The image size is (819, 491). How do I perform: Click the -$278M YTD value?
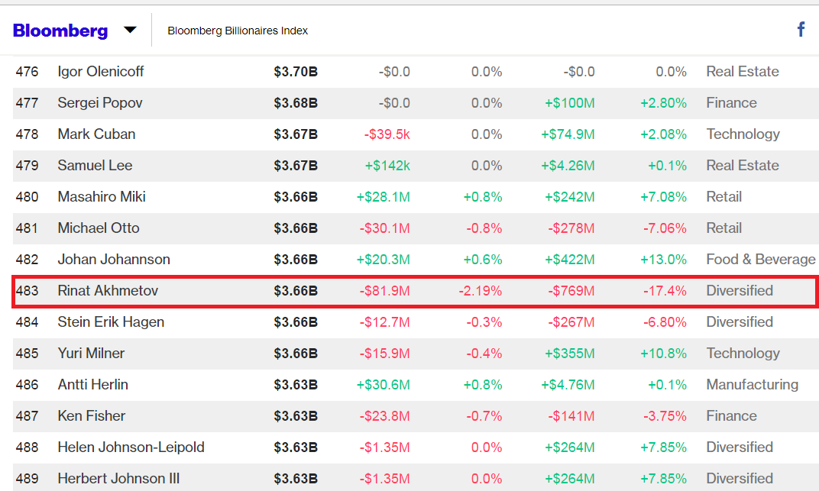tap(571, 228)
